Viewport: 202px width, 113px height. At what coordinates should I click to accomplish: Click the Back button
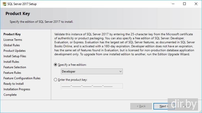141,106
